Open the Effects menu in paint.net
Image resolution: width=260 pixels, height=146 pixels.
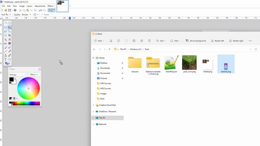tap(50, 6)
